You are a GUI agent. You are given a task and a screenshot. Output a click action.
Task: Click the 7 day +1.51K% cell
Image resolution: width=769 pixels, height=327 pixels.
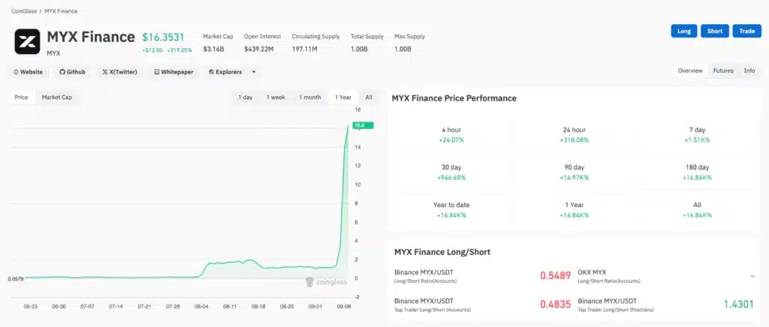(x=697, y=135)
